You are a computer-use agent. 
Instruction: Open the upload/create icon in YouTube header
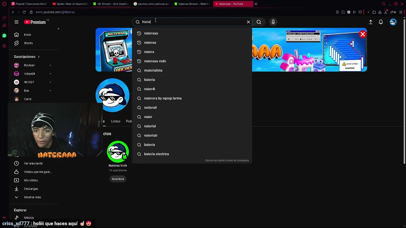[x=370, y=22]
